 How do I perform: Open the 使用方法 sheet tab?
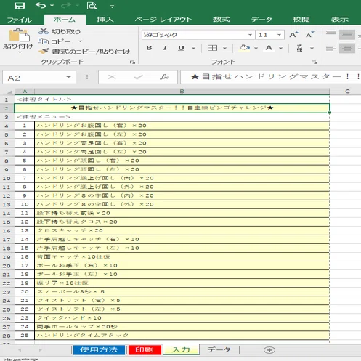pos(99,350)
